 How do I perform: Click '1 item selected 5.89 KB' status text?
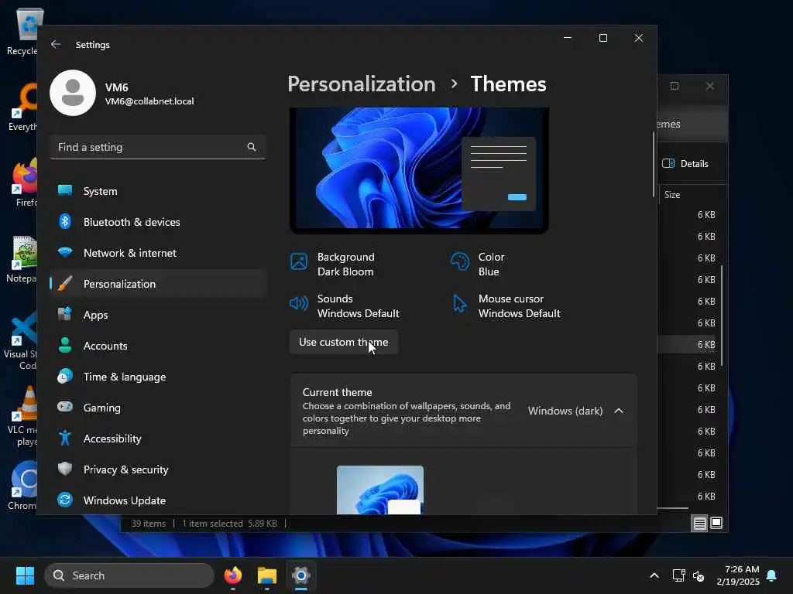229,524
